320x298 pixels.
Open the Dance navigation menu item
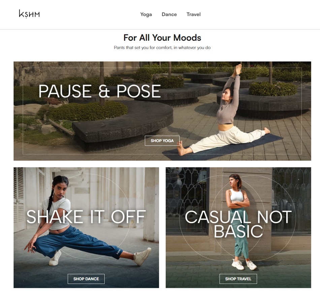(x=169, y=14)
